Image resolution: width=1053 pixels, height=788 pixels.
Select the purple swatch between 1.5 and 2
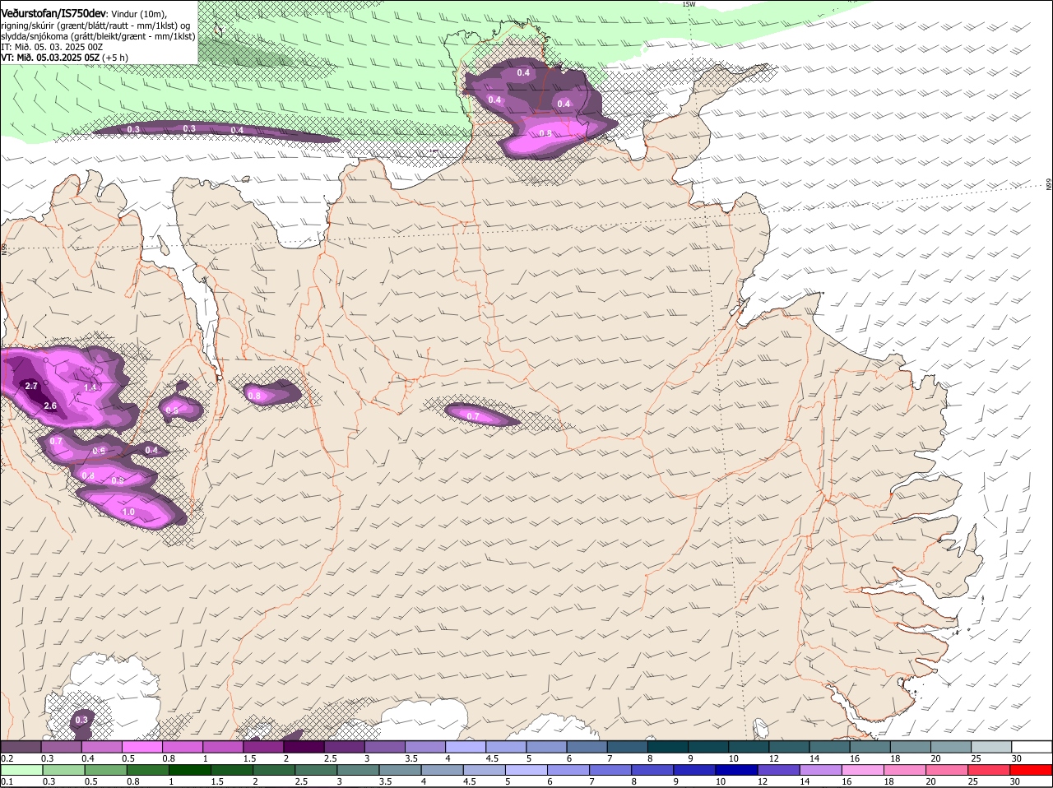pos(263,746)
